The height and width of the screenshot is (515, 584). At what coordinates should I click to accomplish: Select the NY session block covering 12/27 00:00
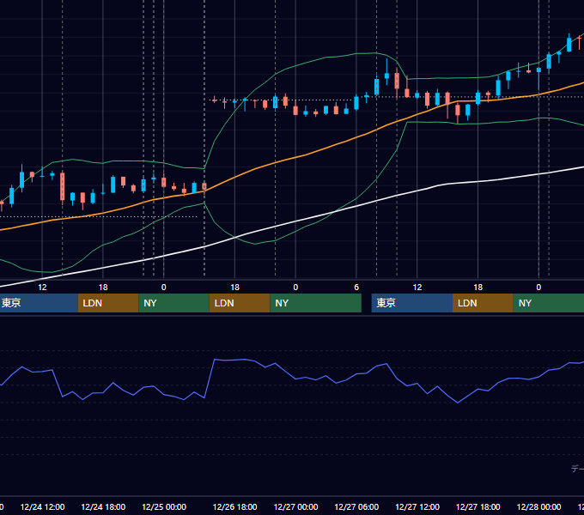click(x=315, y=303)
